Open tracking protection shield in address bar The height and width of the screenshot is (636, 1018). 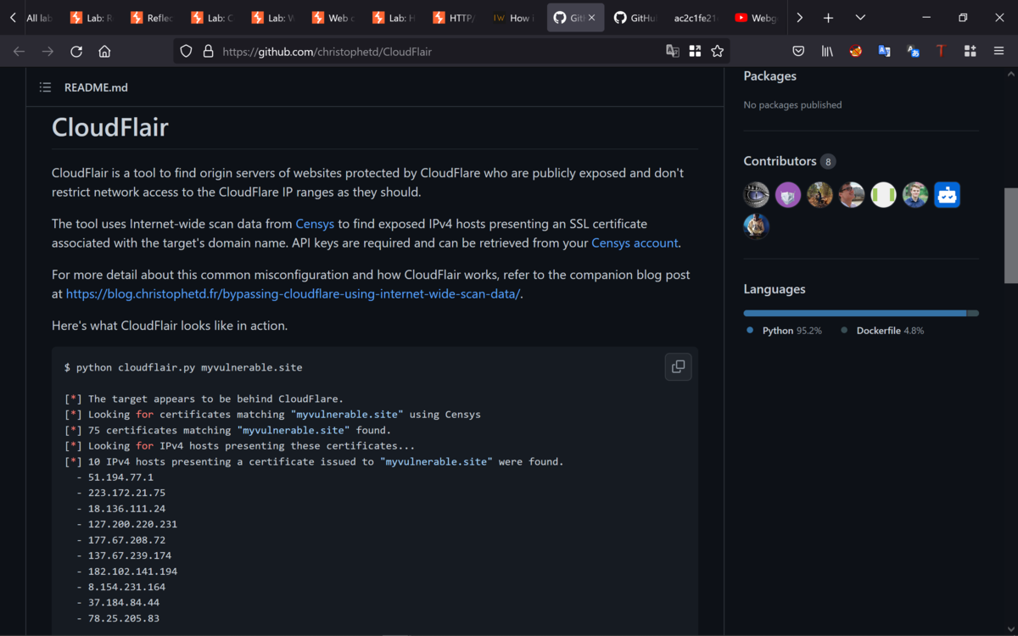pos(187,51)
